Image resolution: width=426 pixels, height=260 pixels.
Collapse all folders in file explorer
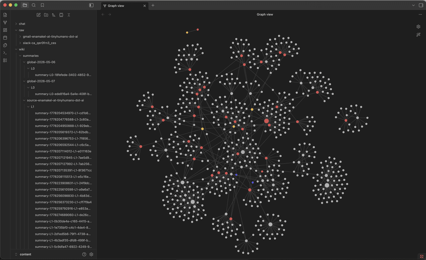[x=69, y=15]
